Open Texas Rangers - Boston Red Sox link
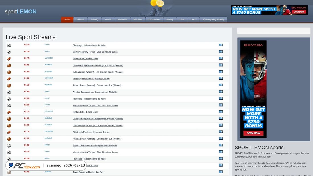The image size is (313, 176). [x=88, y=172]
